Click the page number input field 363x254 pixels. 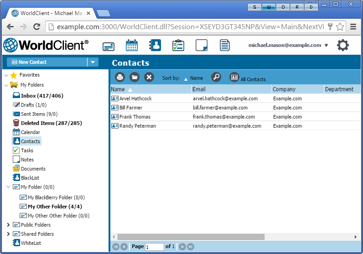pyautogui.click(x=155, y=247)
